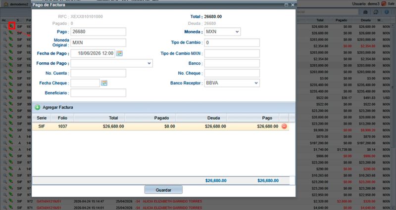Click the Tipo de Cambio field

tap(232, 42)
